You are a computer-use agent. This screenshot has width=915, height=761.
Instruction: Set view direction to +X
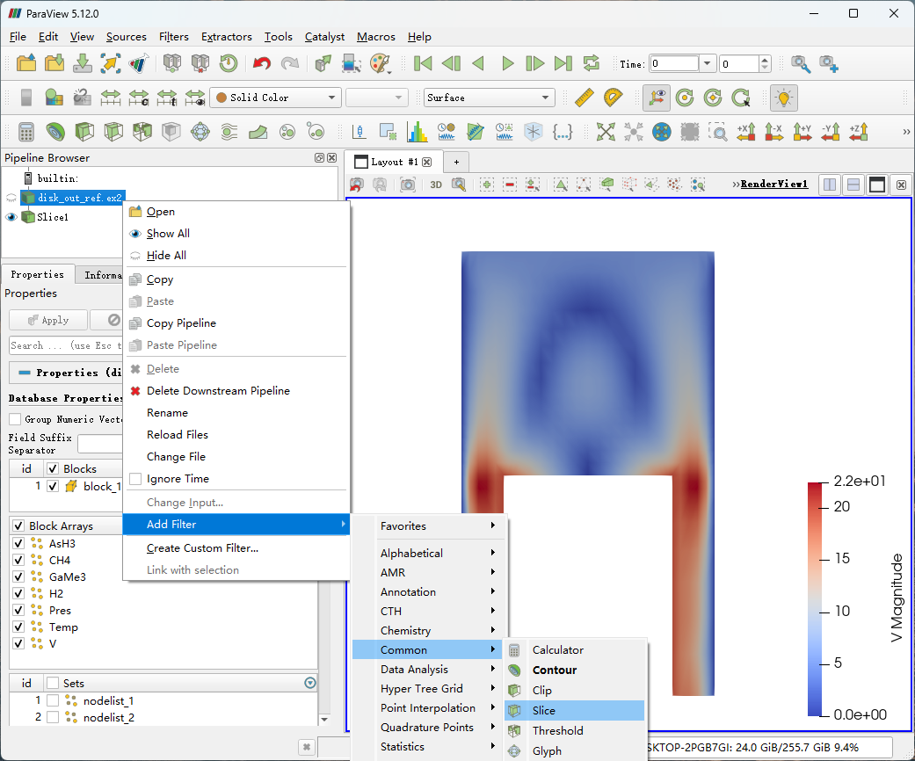[746, 132]
